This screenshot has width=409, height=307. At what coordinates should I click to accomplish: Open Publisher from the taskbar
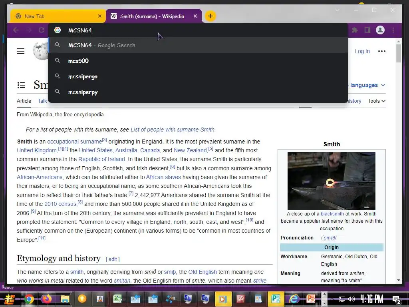(x=276, y=299)
